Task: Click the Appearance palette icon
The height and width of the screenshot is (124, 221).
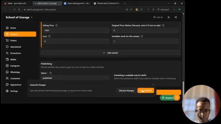Action: [x=7, y=85]
